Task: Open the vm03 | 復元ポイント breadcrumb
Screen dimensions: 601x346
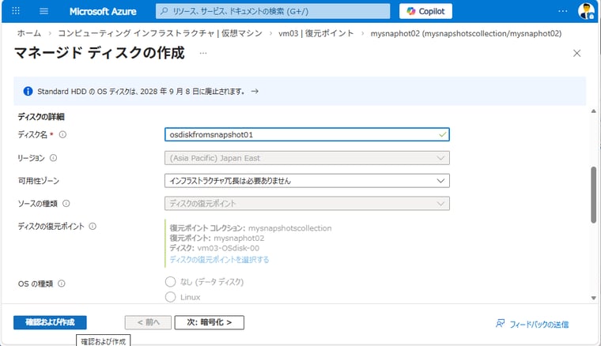Action: [x=316, y=33]
